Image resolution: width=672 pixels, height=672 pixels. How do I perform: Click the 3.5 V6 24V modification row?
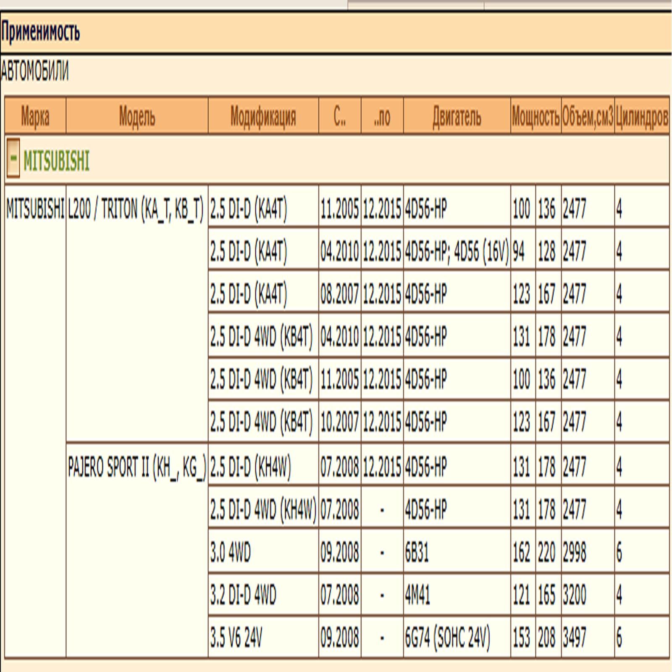click(236, 638)
